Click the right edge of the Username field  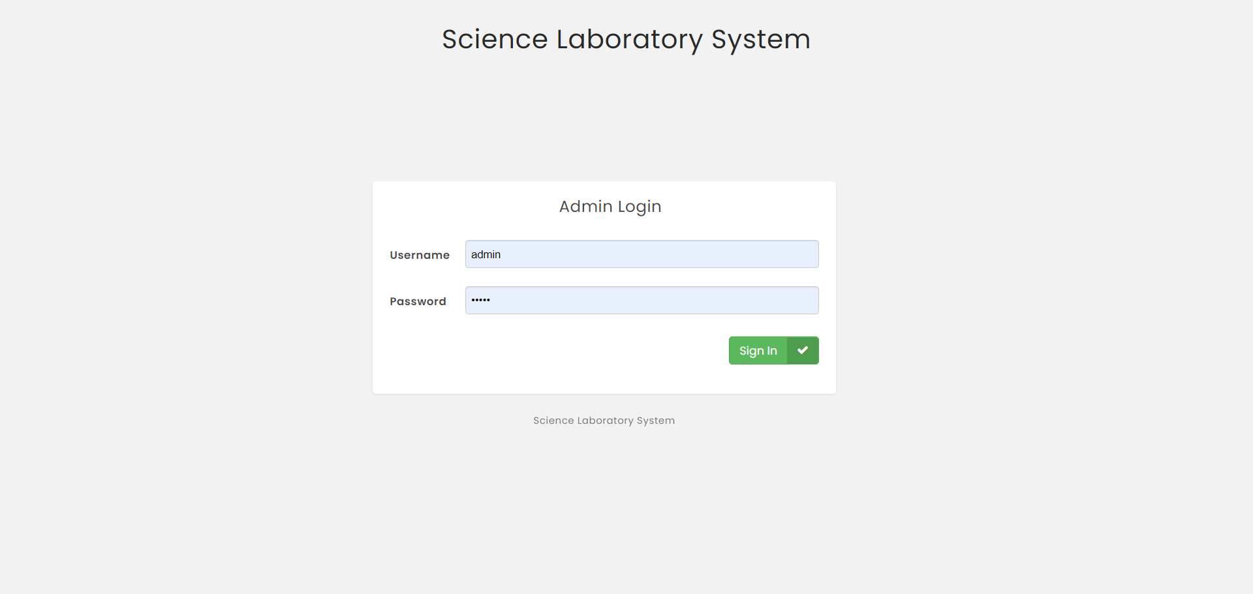coord(812,254)
